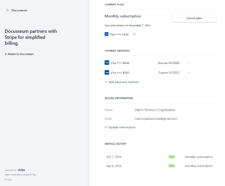Open the Sep 6, 2024 invoice date
Image resolution: width=225 pixels, height=186 pixels.
coord(114,166)
